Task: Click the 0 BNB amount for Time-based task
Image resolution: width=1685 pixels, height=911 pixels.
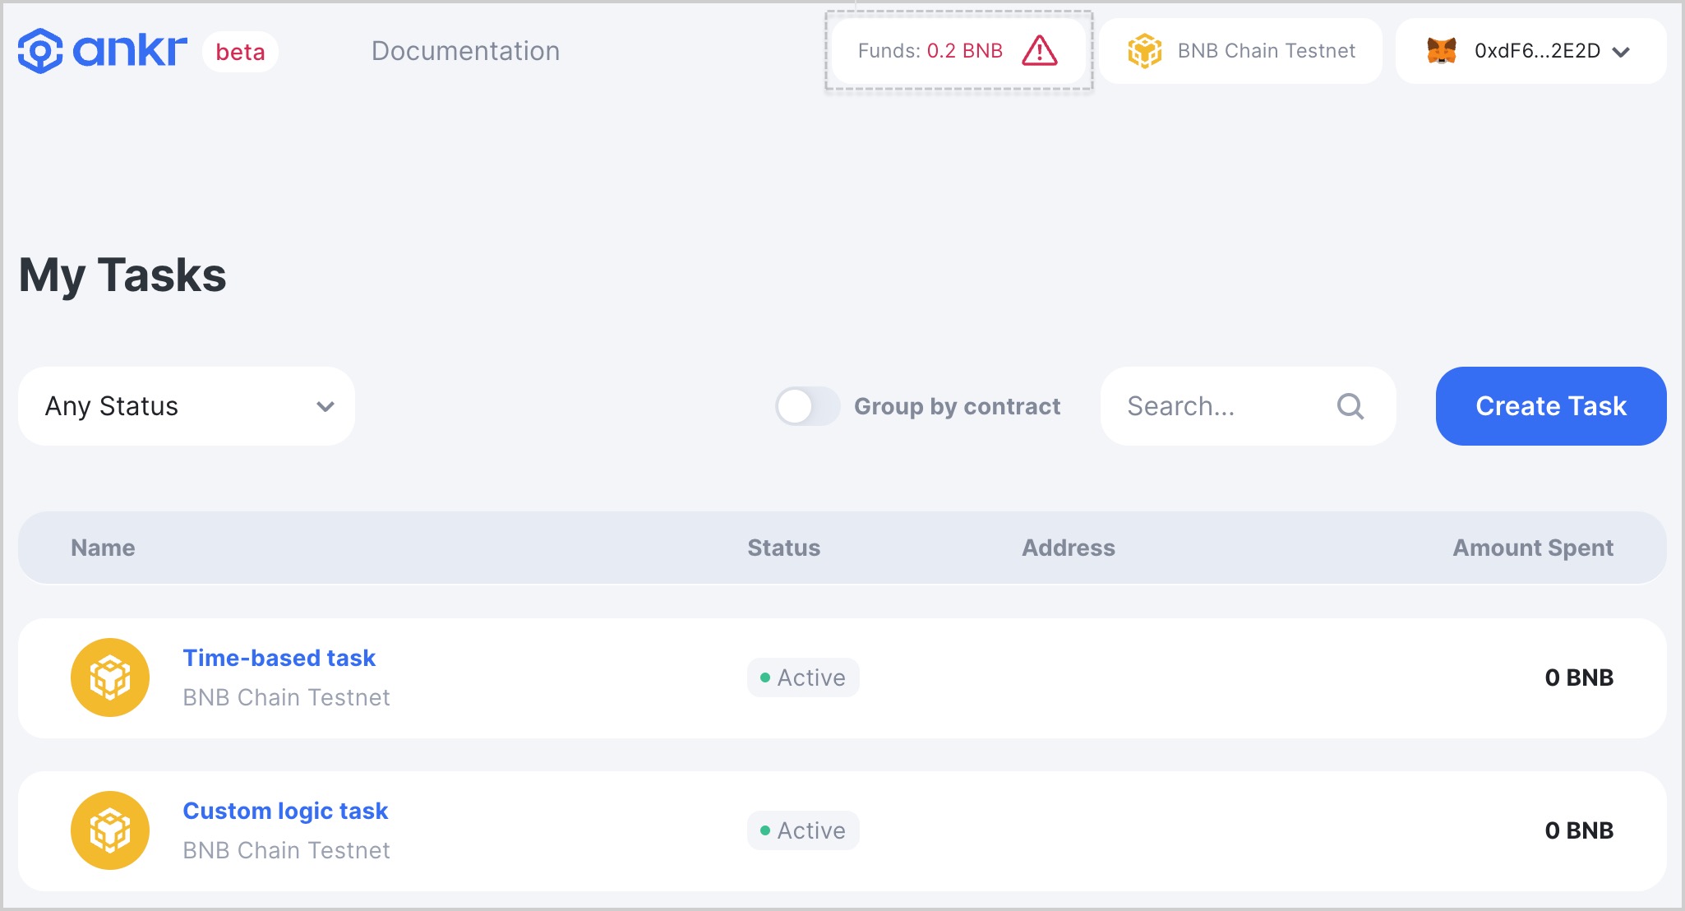Action: point(1579,677)
